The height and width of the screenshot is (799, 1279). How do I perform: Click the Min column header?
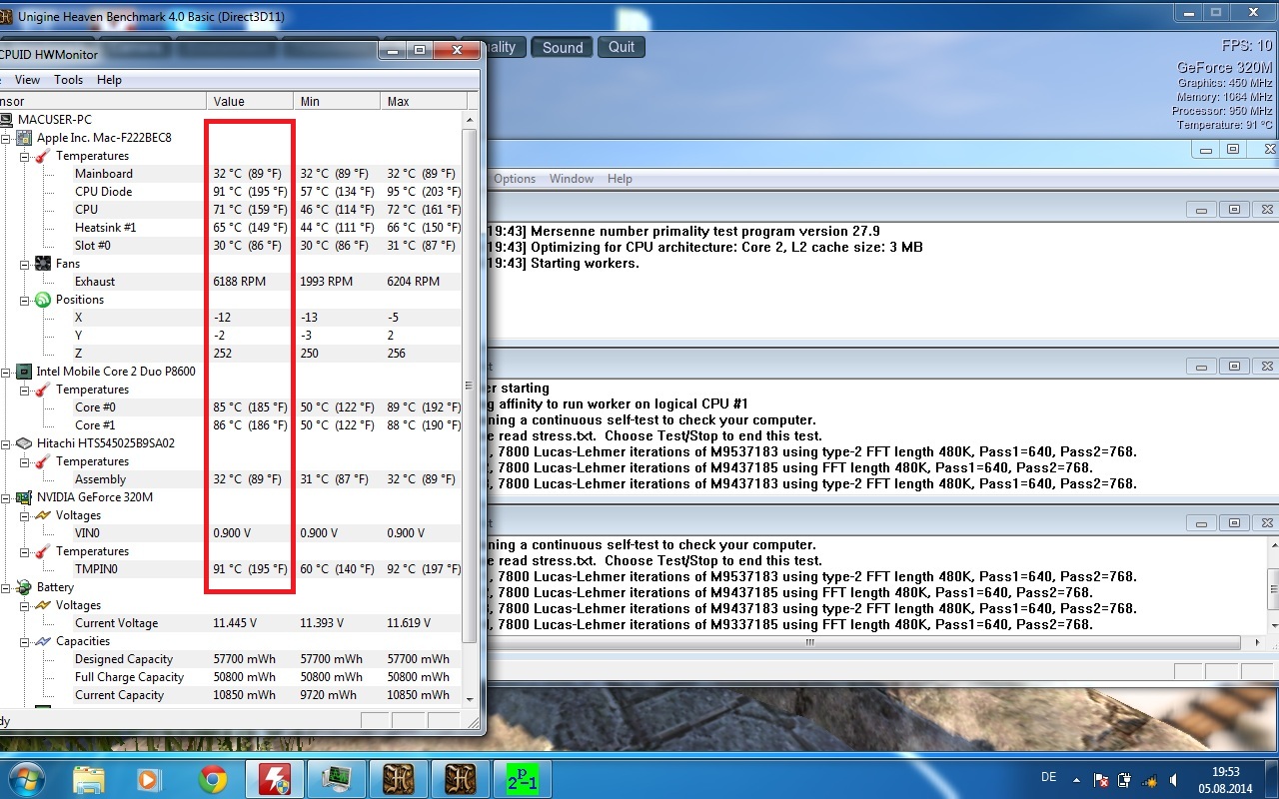point(337,101)
